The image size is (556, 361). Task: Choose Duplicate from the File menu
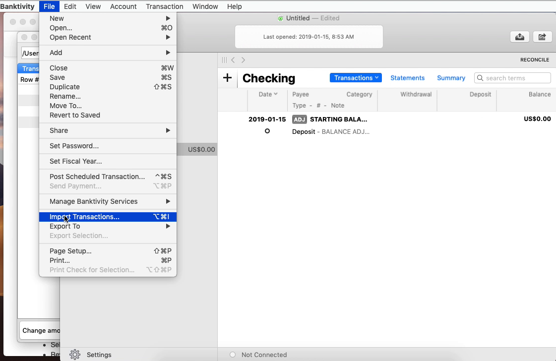(x=108, y=87)
